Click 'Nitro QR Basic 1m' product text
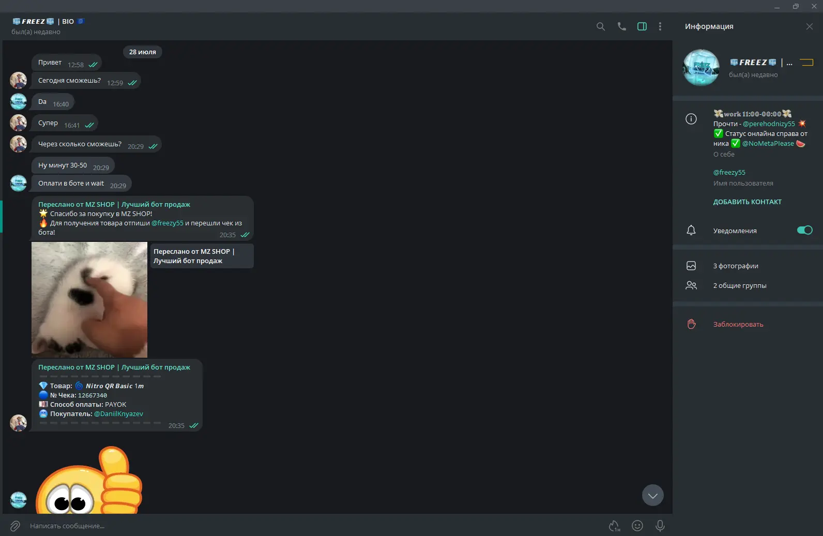The height and width of the screenshot is (536, 823). tap(115, 386)
